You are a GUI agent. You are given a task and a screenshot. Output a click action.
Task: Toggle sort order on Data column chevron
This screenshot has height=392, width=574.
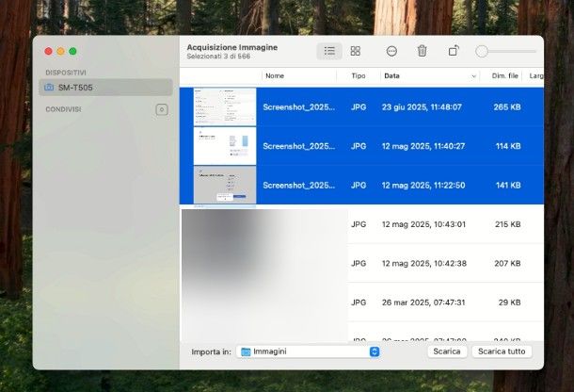472,75
